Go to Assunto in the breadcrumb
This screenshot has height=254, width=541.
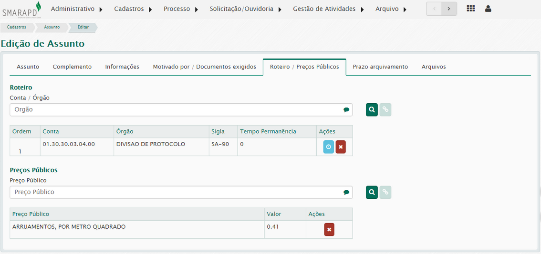point(52,27)
